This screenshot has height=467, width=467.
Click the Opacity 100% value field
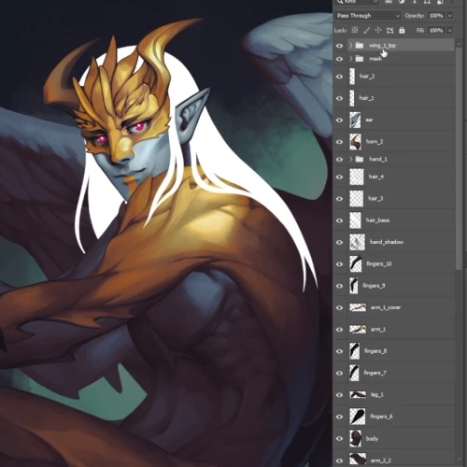click(x=436, y=16)
